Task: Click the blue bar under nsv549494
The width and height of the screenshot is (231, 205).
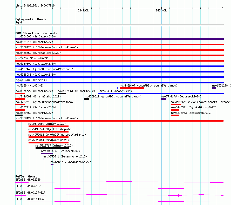Action: [x=161, y=94]
